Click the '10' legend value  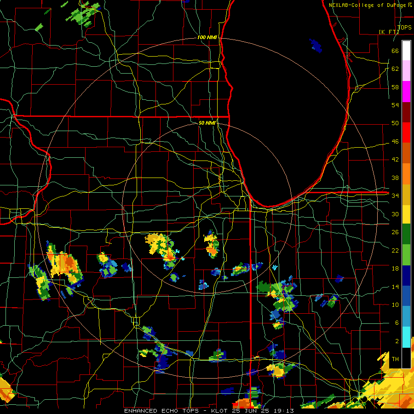(x=395, y=305)
